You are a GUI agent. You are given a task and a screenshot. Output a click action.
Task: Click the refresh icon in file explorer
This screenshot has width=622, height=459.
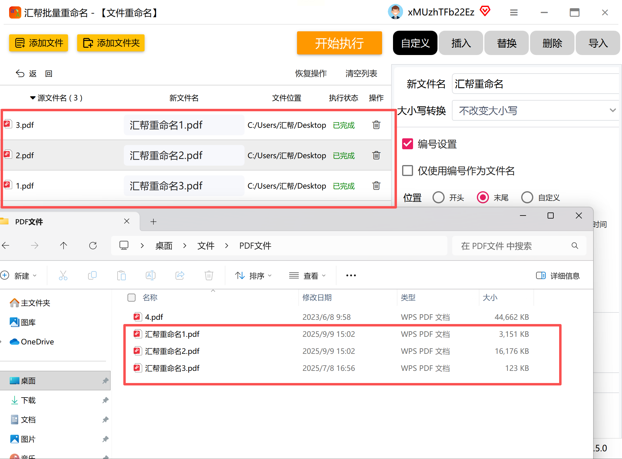93,246
